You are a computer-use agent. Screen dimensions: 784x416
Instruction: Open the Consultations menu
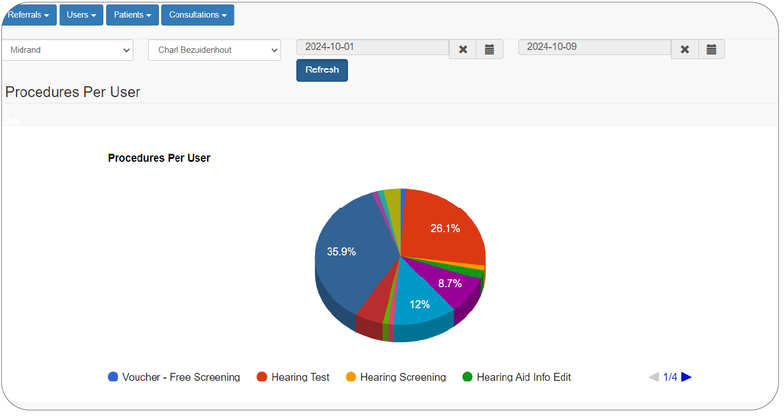tap(197, 15)
